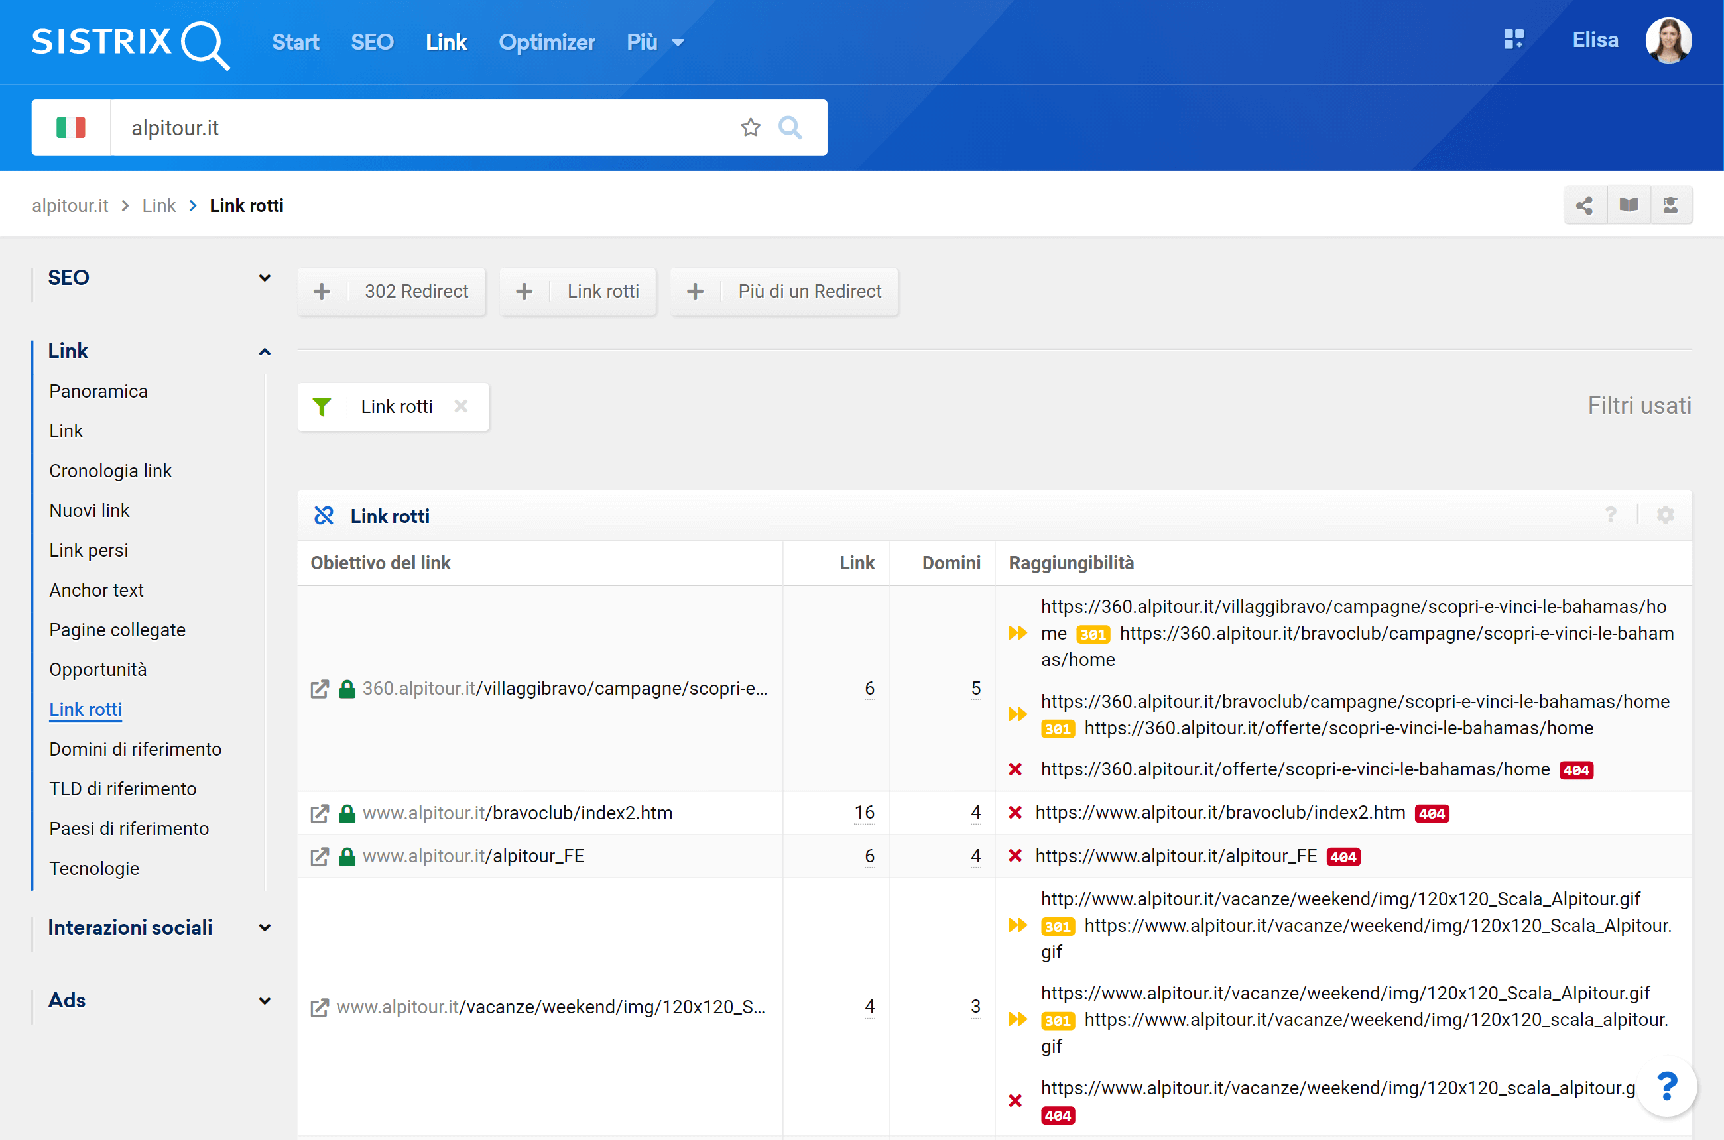Image resolution: width=1724 pixels, height=1140 pixels.
Task: Select Anchor text in sidebar
Action: coord(96,590)
